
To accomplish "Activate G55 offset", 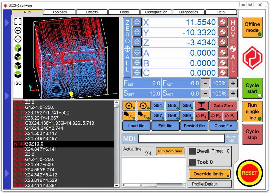I will [172, 106].
